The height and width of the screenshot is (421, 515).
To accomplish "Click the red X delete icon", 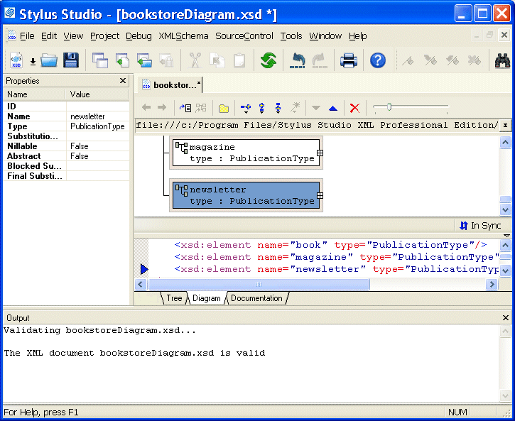I will click(354, 108).
